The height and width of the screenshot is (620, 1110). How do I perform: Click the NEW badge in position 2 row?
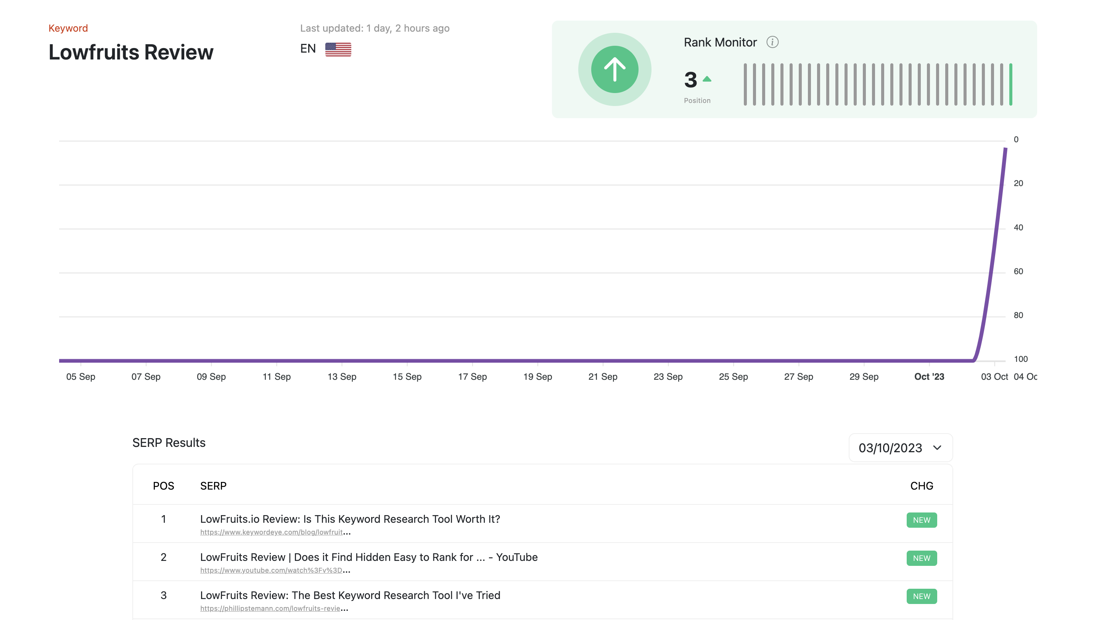[922, 558]
